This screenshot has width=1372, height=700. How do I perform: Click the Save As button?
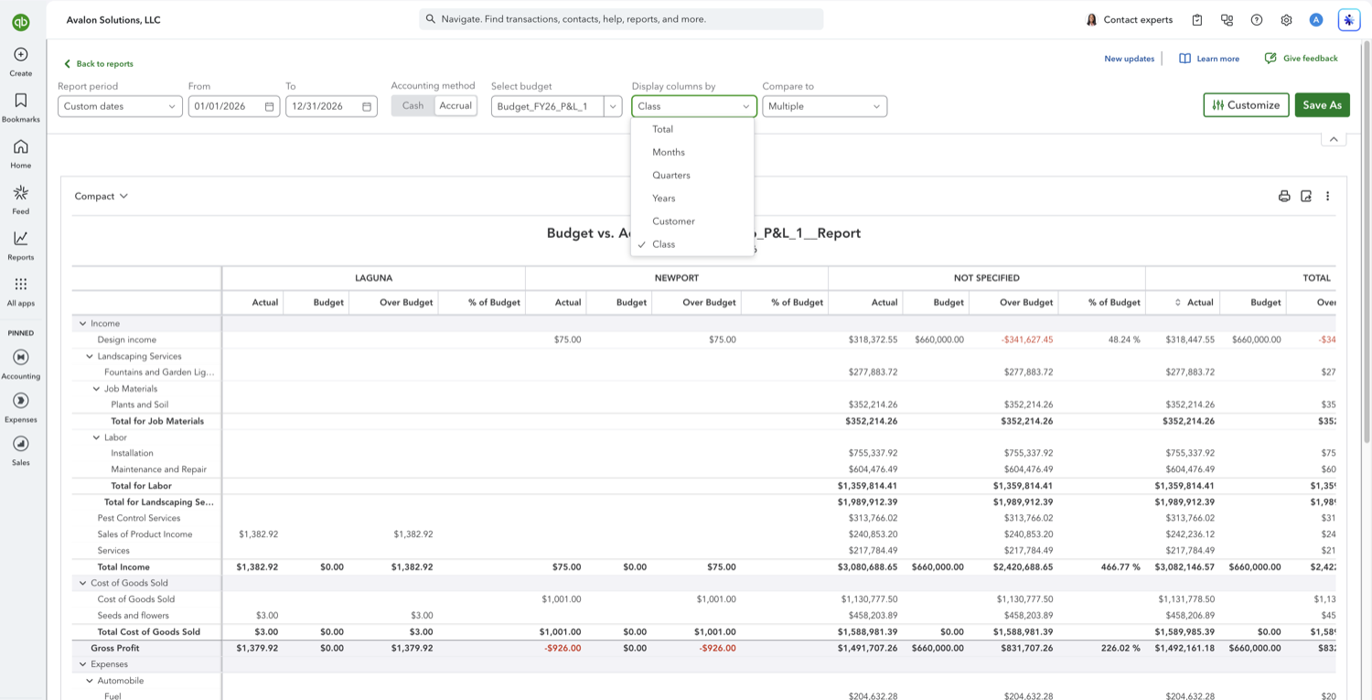tap(1322, 105)
